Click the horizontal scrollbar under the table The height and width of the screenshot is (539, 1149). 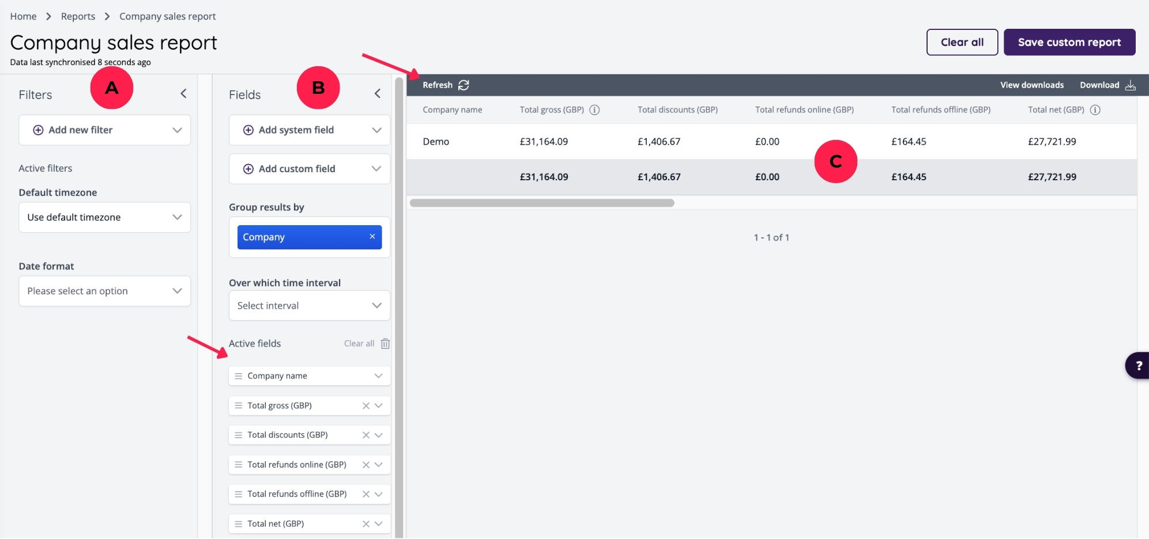click(541, 203)
